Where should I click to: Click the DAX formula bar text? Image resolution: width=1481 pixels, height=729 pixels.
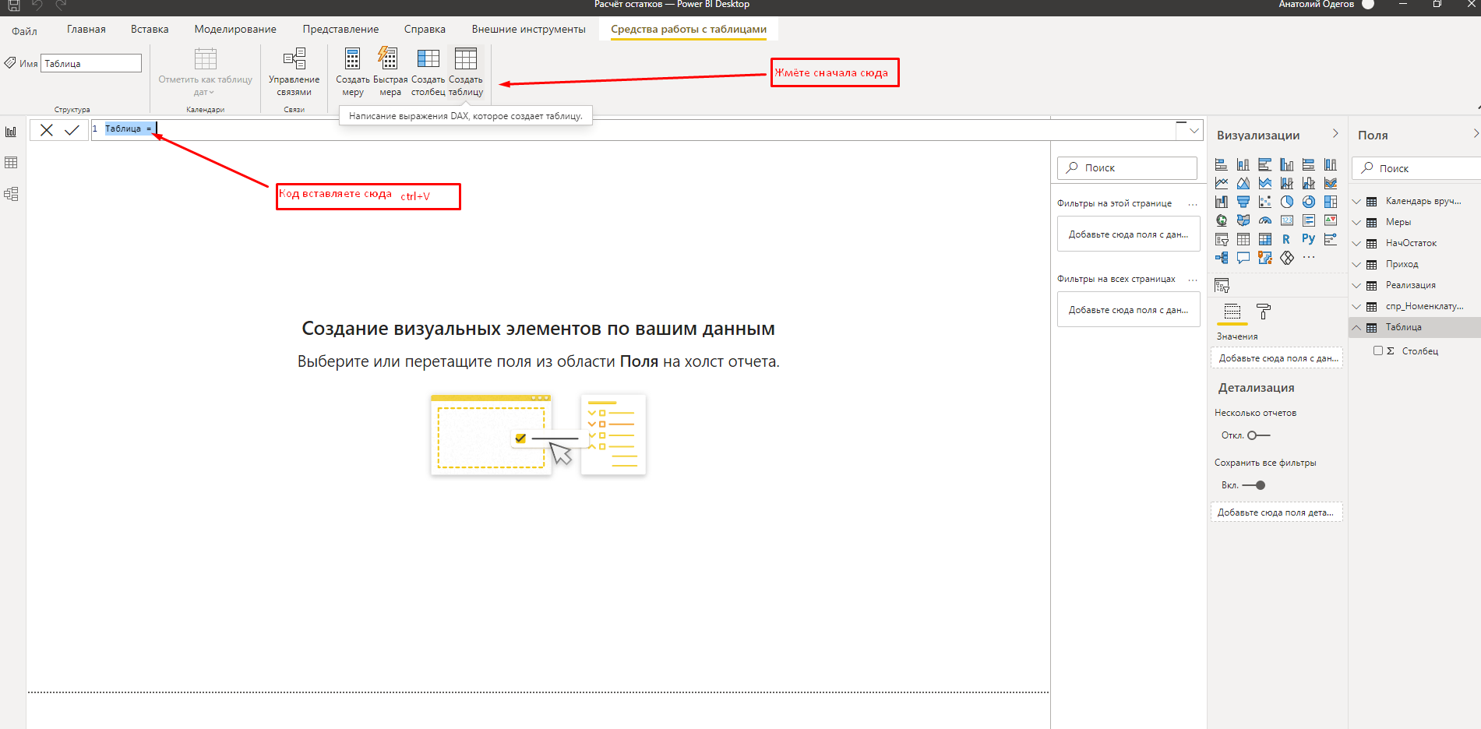coord(129,129)
